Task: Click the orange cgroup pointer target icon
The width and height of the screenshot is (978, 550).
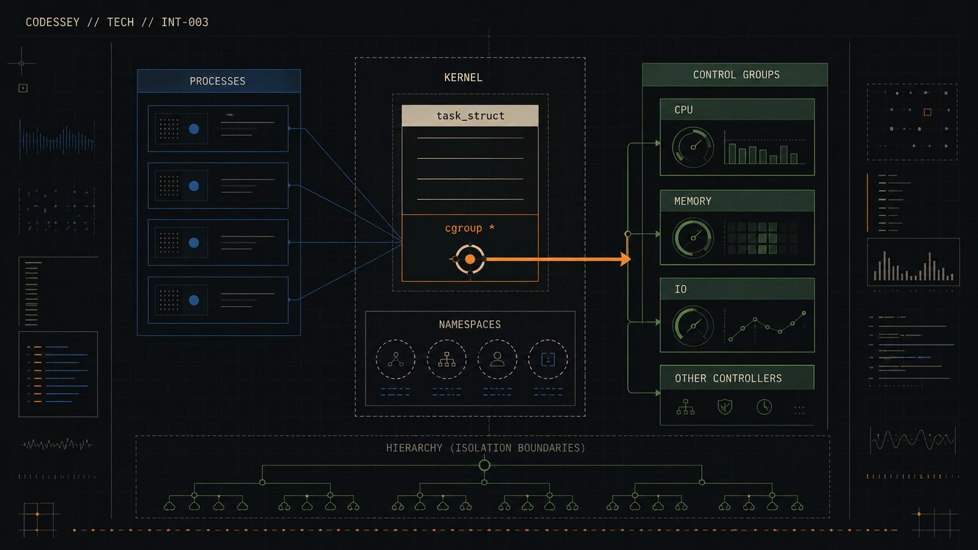Action: [x=470, y=259]
